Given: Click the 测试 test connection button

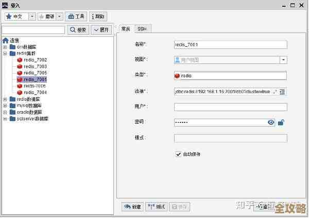Looking at the screenshot, I should [157, 207].
